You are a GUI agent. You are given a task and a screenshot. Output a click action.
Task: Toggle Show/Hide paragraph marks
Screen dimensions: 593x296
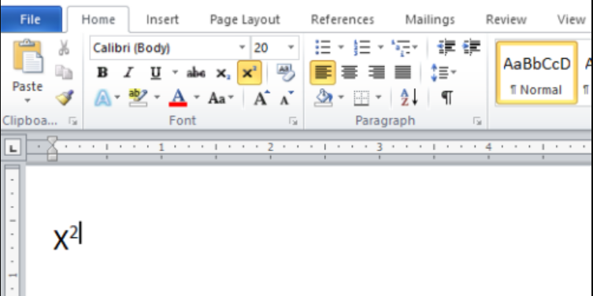coord(447,98)
